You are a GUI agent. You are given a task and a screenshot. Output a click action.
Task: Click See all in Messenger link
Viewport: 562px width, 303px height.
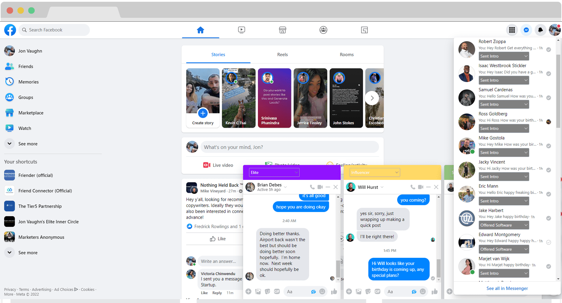507,288
